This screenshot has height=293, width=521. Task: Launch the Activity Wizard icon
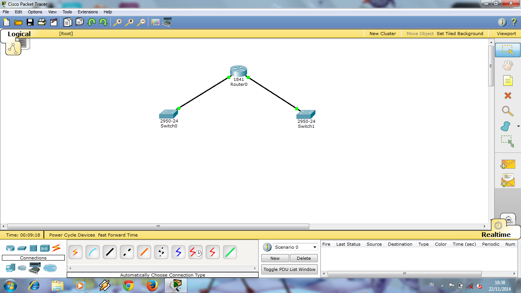54,22
